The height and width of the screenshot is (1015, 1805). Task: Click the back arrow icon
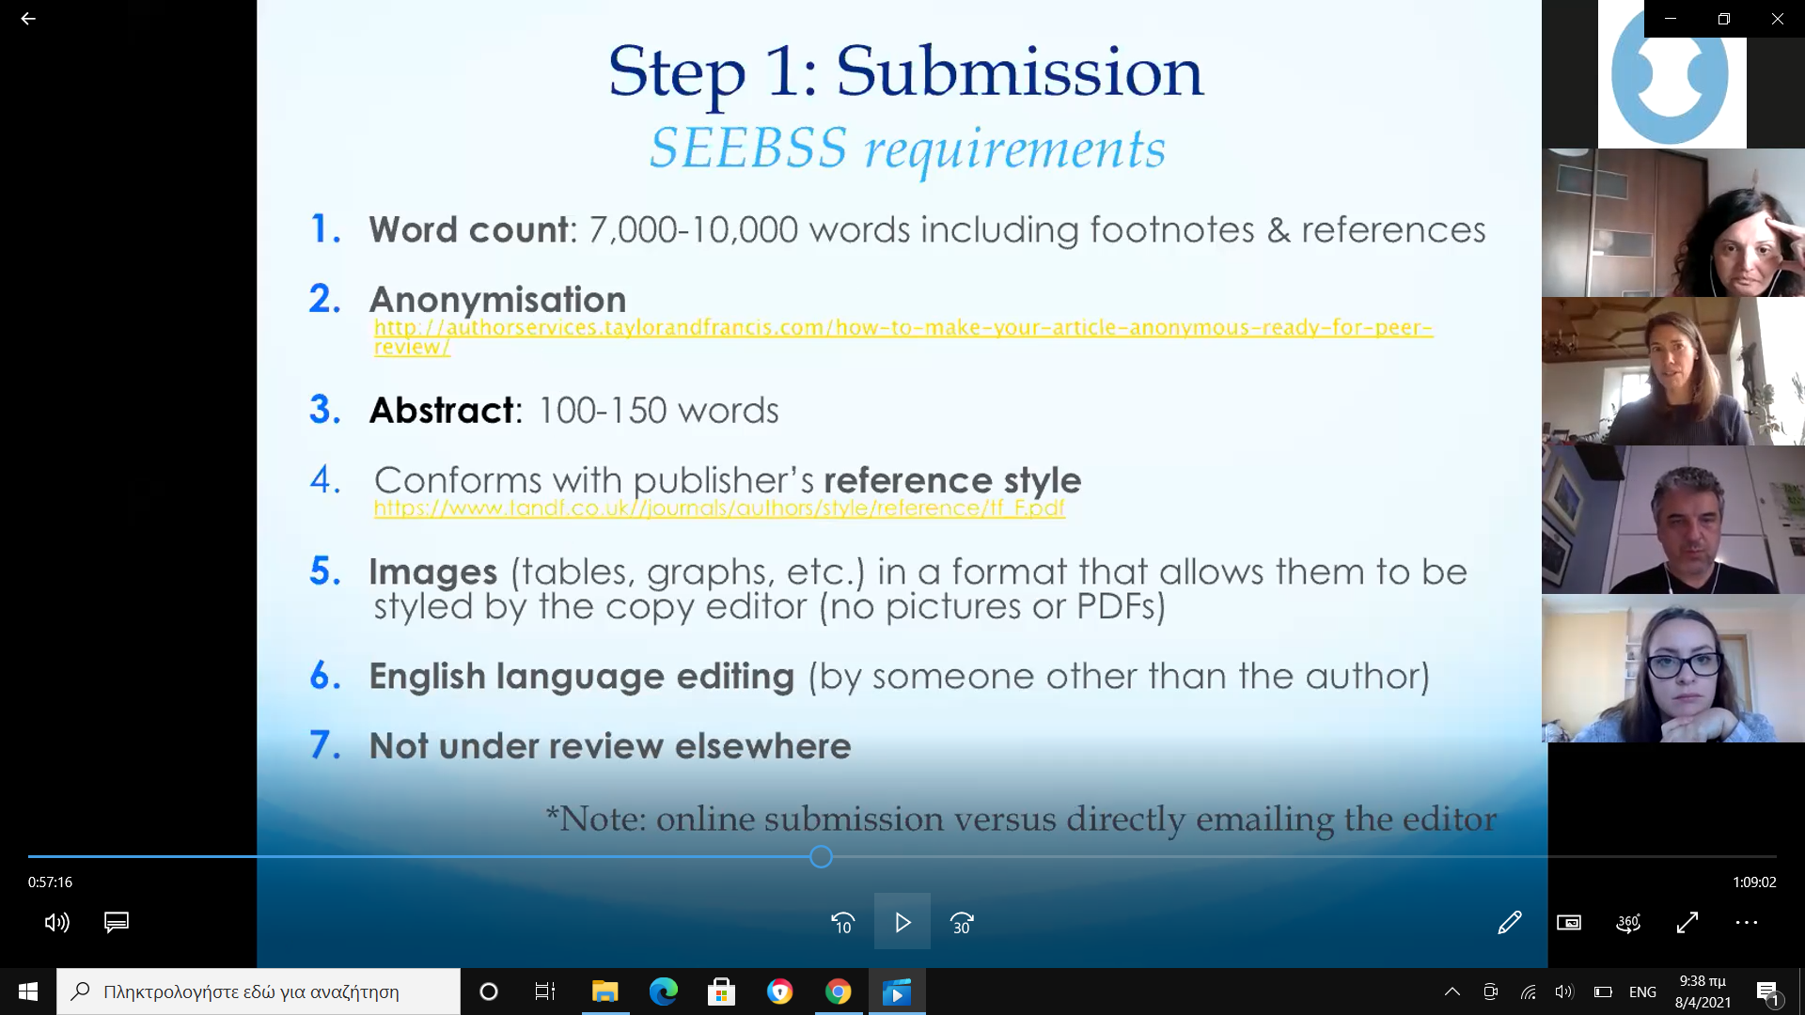click(28, 19)
